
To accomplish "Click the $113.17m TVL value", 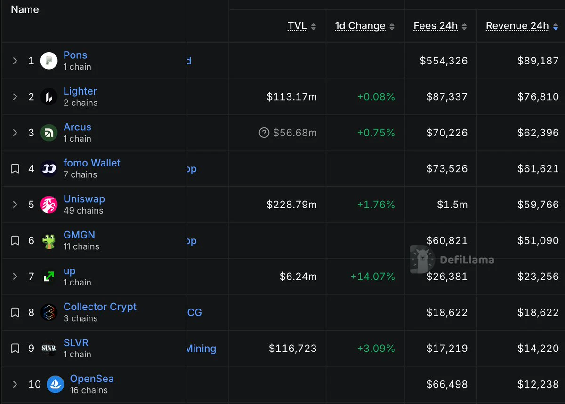I will coord(292,97).
